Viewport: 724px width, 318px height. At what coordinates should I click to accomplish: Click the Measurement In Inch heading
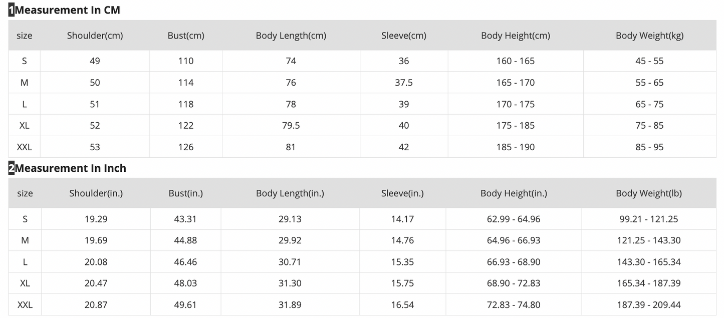(70, 168)
